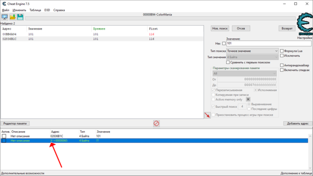Focus the Значение input field

269,43
